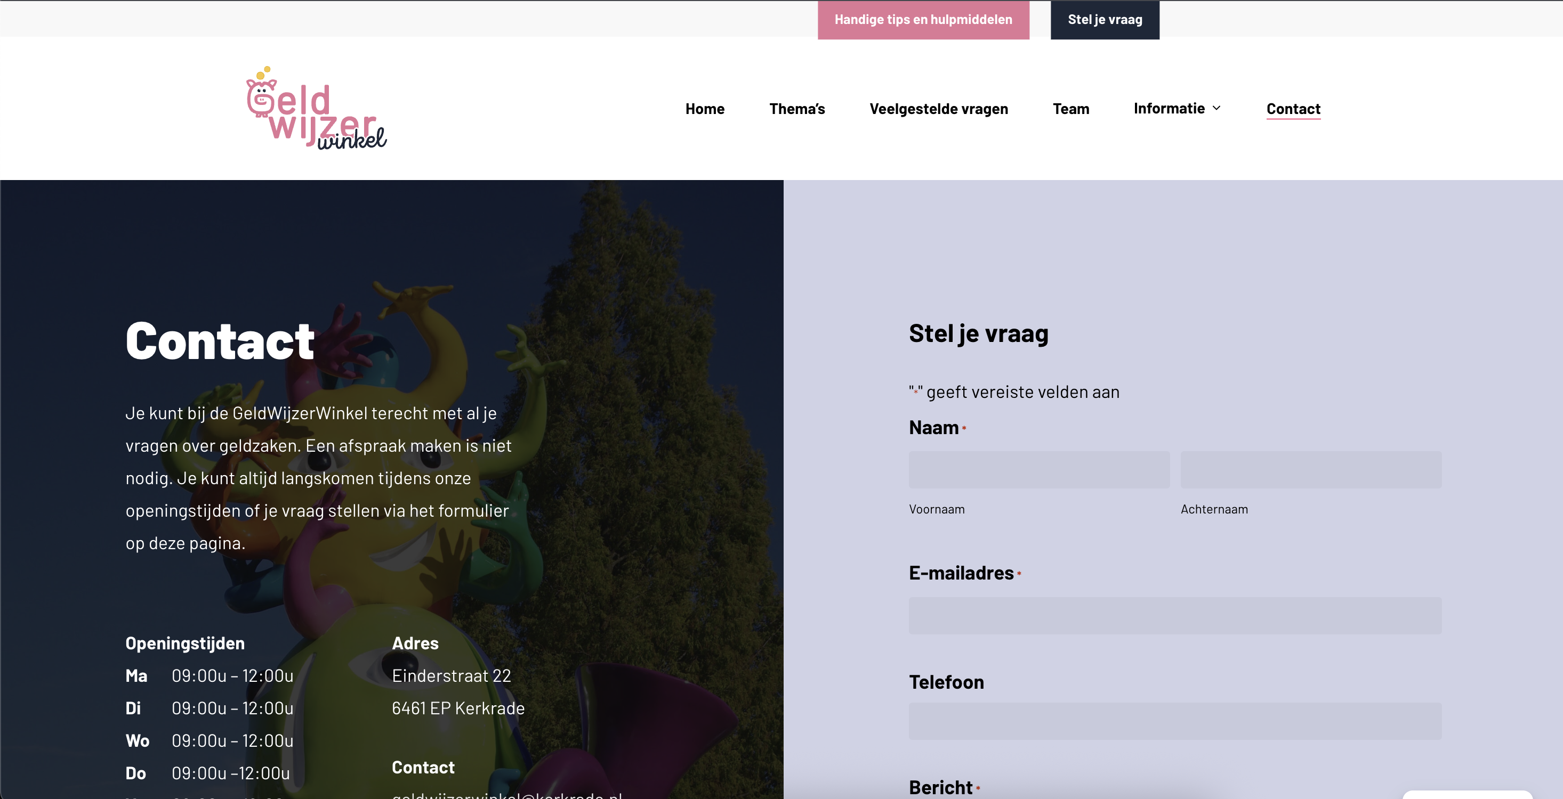Click the 'Voornaam' sublabel
Image resolution: width=1563 pixels, height=799 pixels.
936,509
